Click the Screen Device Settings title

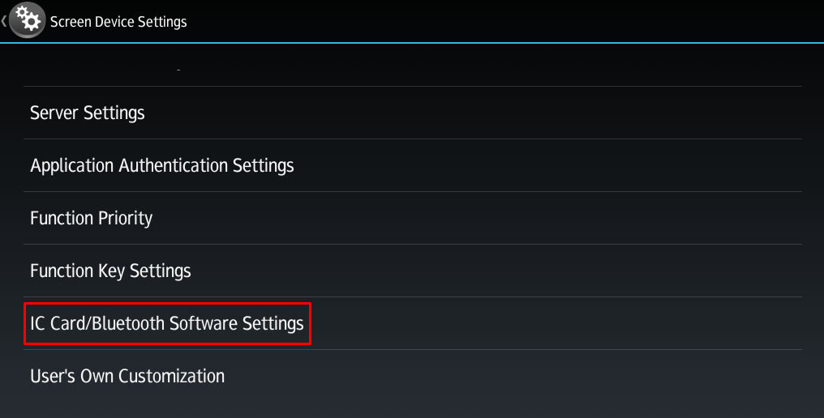pyautogui.click(x=118, y=22)
